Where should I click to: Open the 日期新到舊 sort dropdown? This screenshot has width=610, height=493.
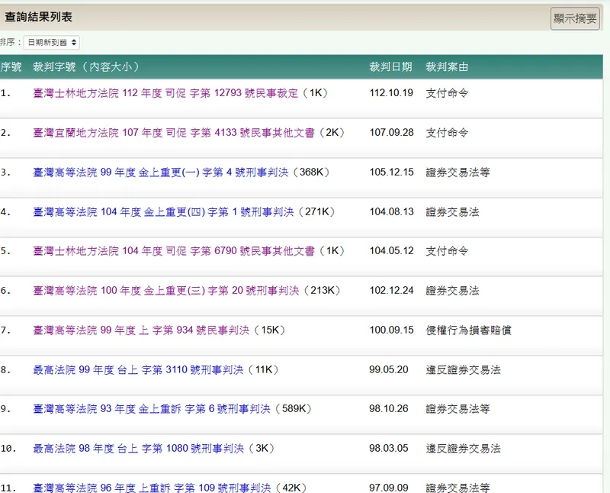click(x=51, y=43)
